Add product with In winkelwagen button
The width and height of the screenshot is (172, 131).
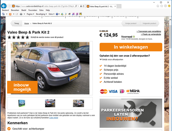coord(131,47)
